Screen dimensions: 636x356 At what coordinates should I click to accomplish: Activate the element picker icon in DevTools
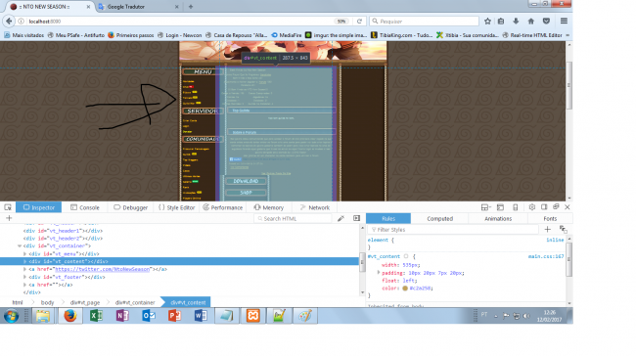pyautogui.click(x=8, y=207)
